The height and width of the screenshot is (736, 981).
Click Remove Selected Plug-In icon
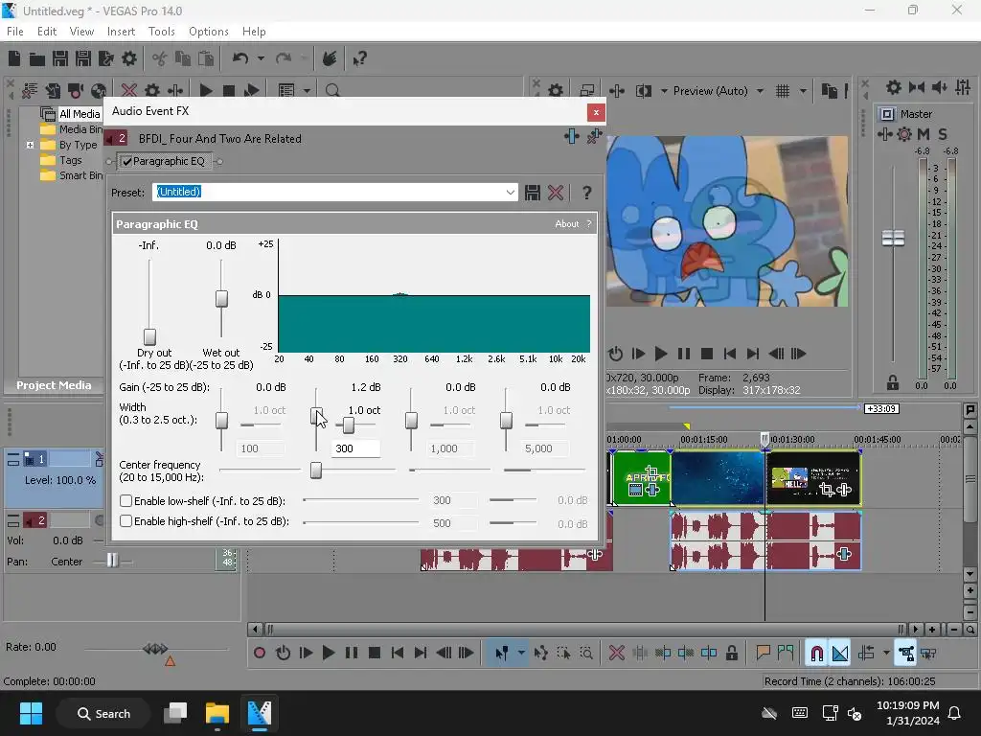[x=594, y=136]
